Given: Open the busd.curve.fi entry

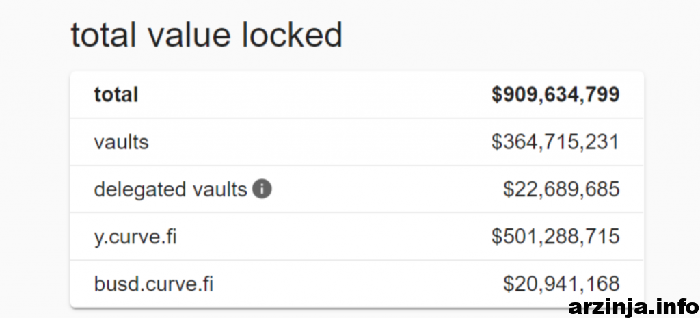Looking at the screenshot, I should tap(153, 283).
